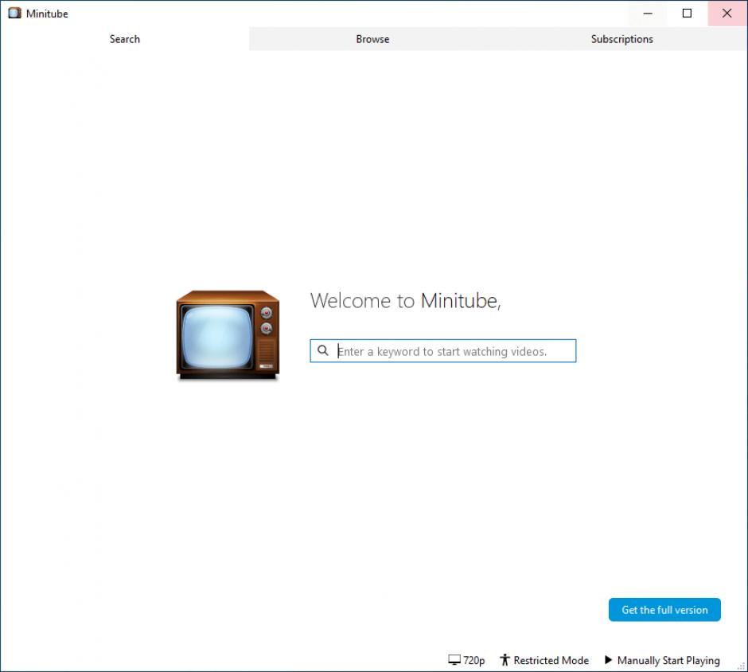Close the Minitube window
The width and height of the screenshot is (748, 672).
pyautogui.click(x=727, y=14)
